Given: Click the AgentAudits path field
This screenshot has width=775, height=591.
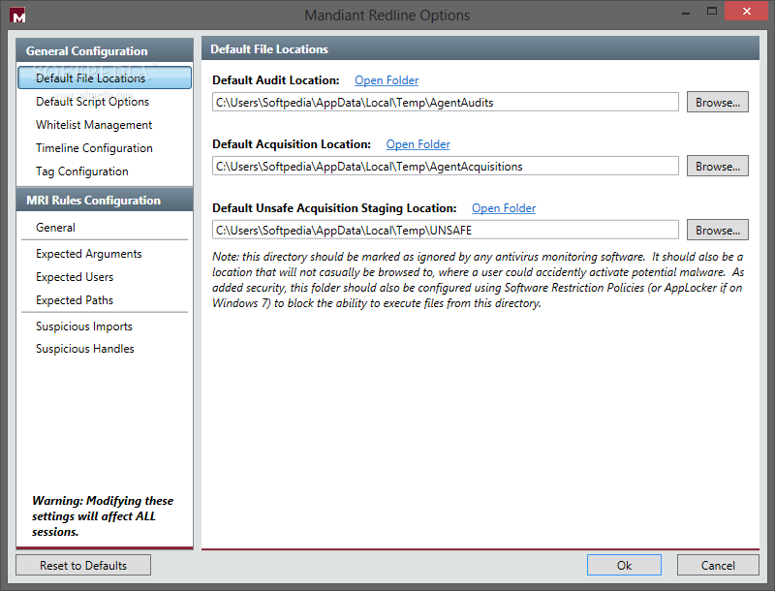Looking at the screenshot, I should (446, 103).
